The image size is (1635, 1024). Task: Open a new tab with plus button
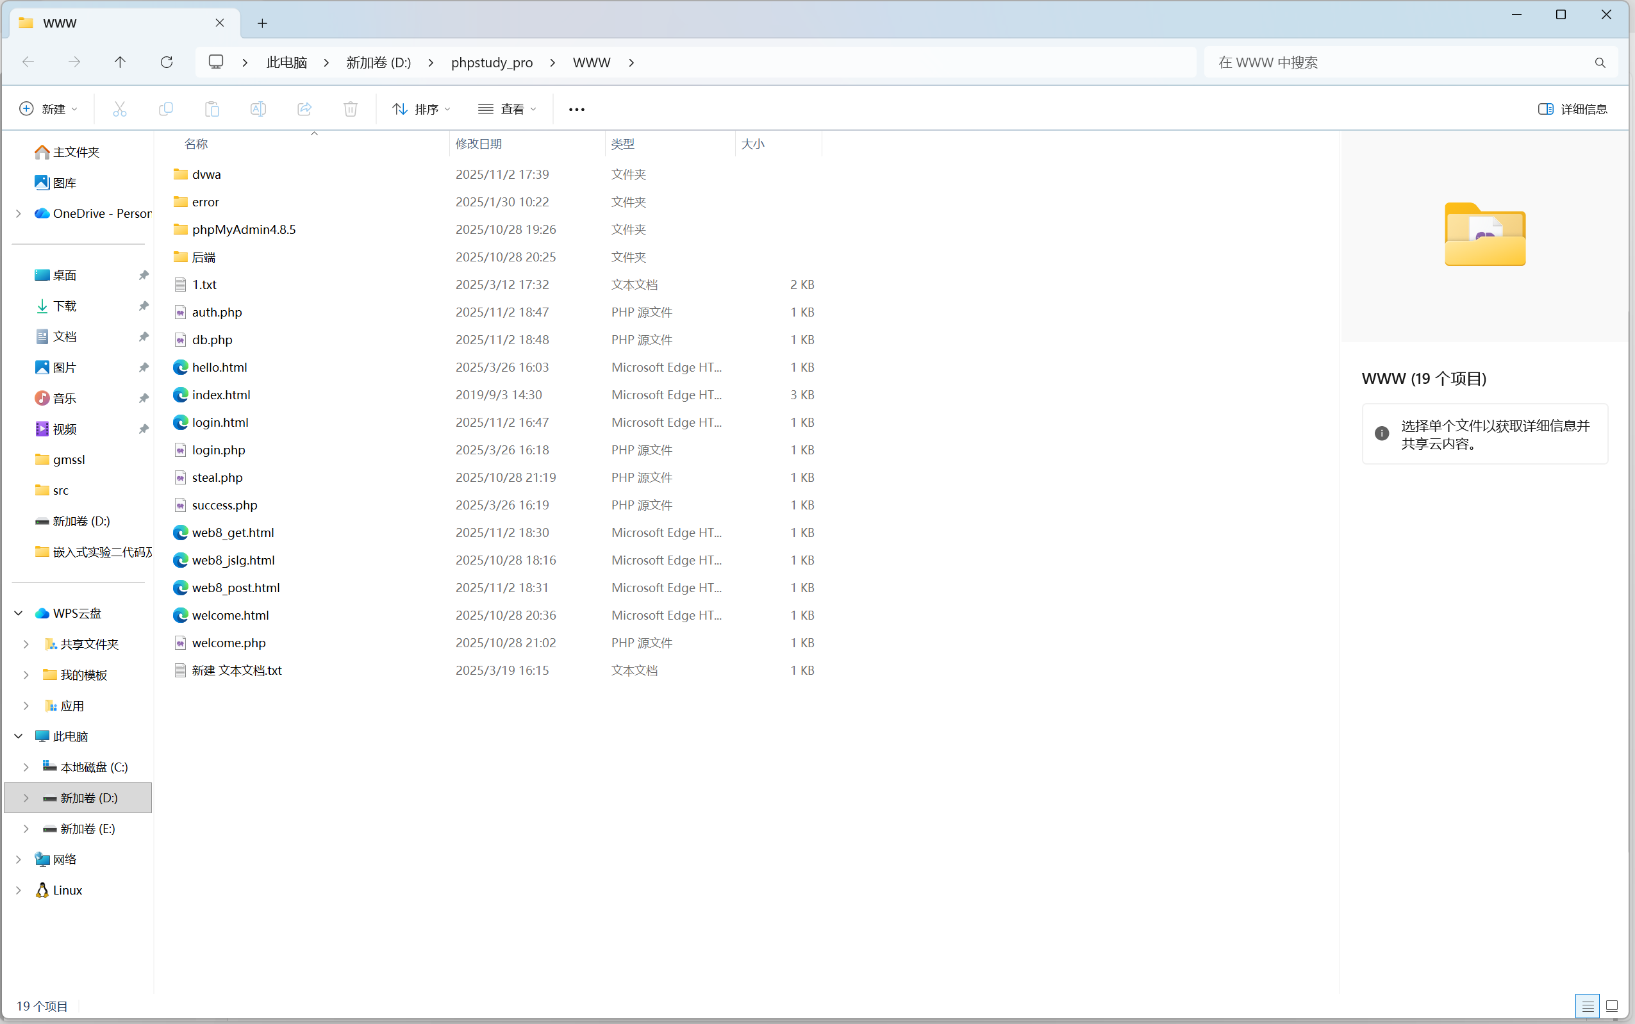click(x=262, y=23)
